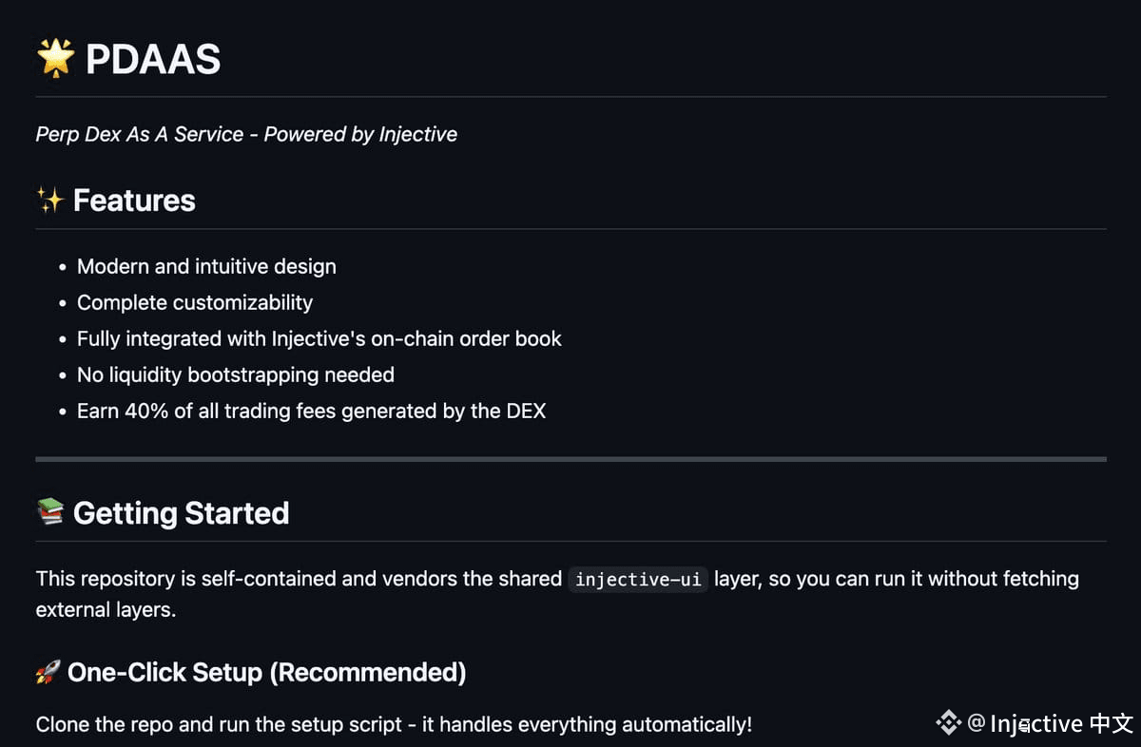Click the thick horizontal divider below Features list

[570, 459]
